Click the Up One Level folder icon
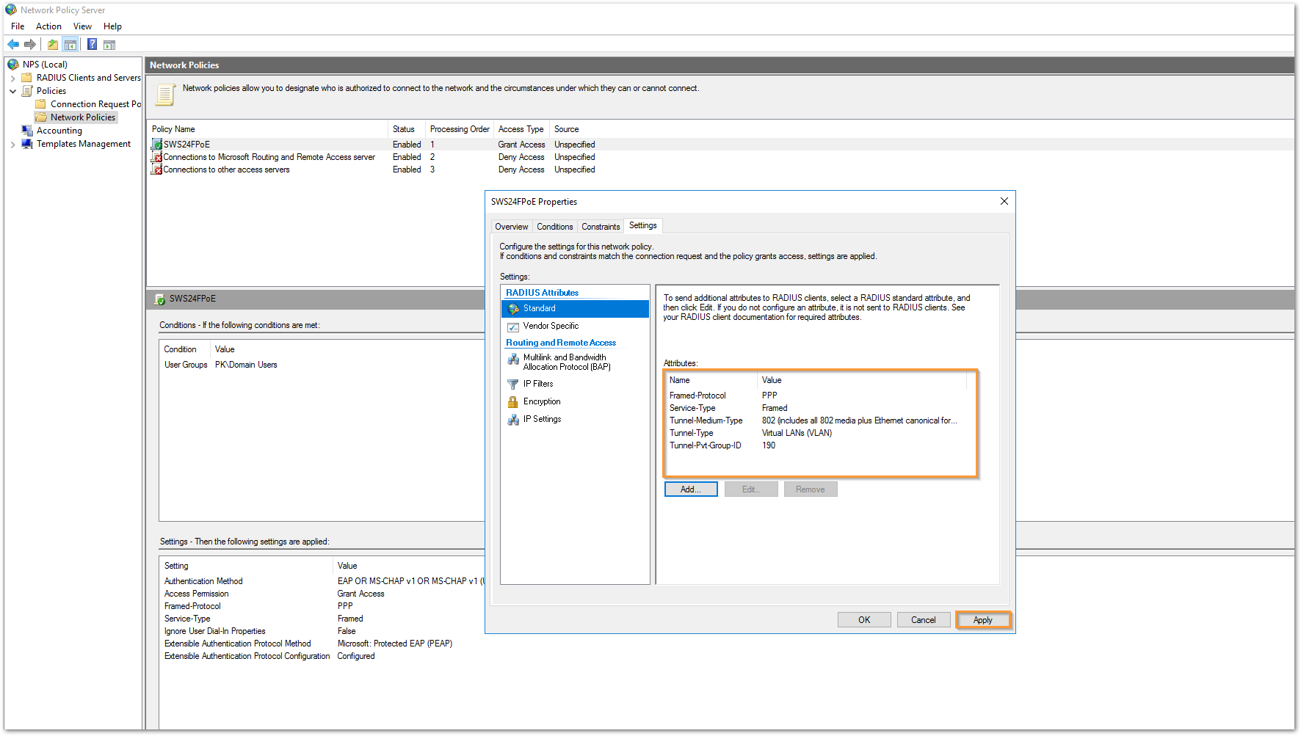Screen dimensions: 1301x736 tap(53, 45)
